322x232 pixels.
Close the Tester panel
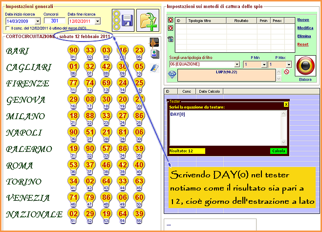(x=286, y=105)
